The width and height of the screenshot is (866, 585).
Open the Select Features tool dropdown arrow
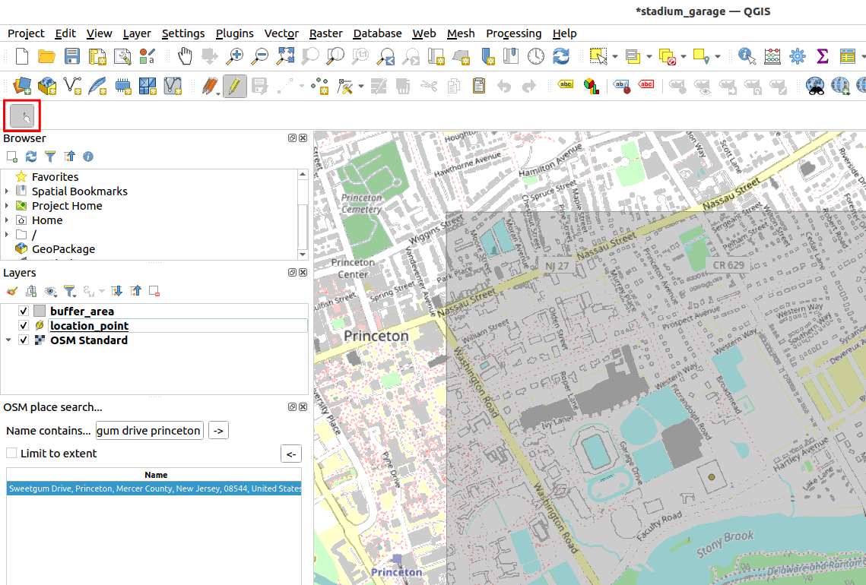pos(615,56)
